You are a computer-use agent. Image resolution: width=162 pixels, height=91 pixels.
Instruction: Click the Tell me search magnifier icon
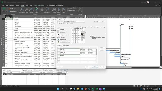(47, 5)
